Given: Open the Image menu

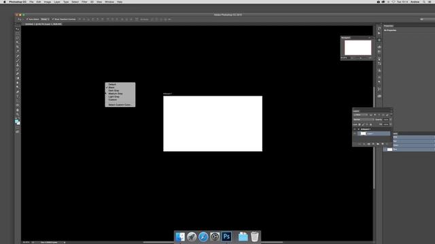Looking at the screenshot, I should click(48, 2).
